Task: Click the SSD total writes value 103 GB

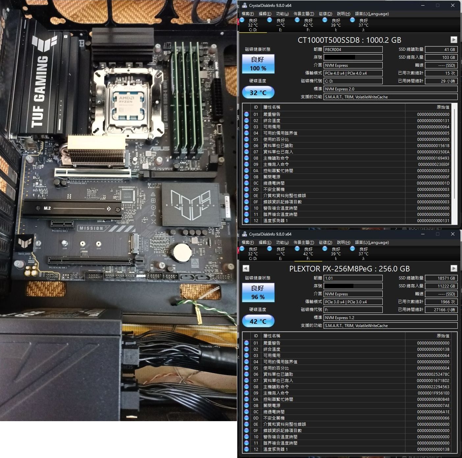Action: click(x=441, y=58)
